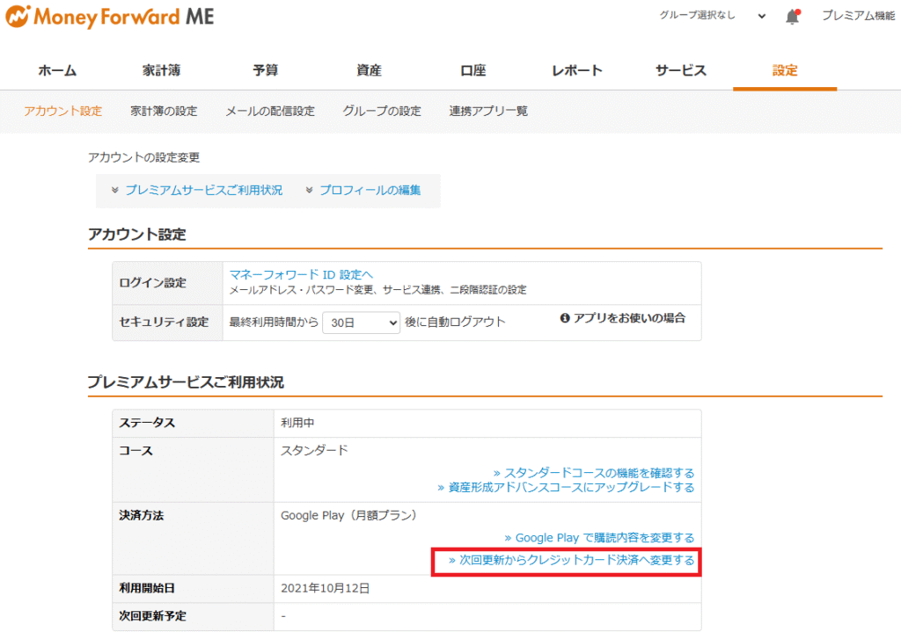Open the プレミアム機能 link in header

(858, 16)
